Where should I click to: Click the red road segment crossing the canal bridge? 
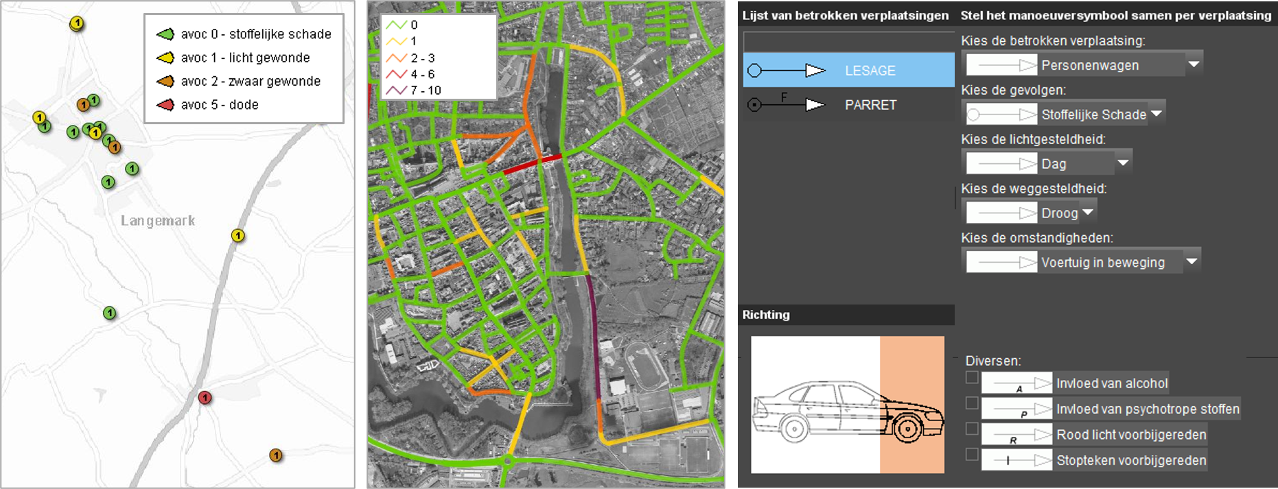click(533, 165)
